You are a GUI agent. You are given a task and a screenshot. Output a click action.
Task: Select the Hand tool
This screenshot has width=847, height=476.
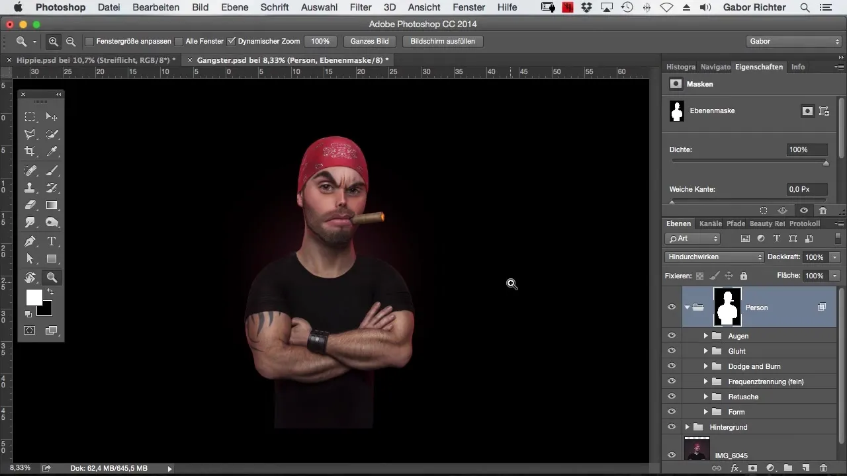(30, 278)
